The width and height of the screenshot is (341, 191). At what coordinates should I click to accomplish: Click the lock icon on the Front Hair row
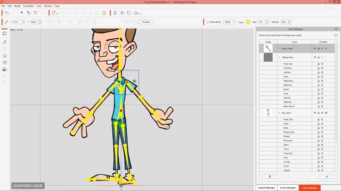319,64
